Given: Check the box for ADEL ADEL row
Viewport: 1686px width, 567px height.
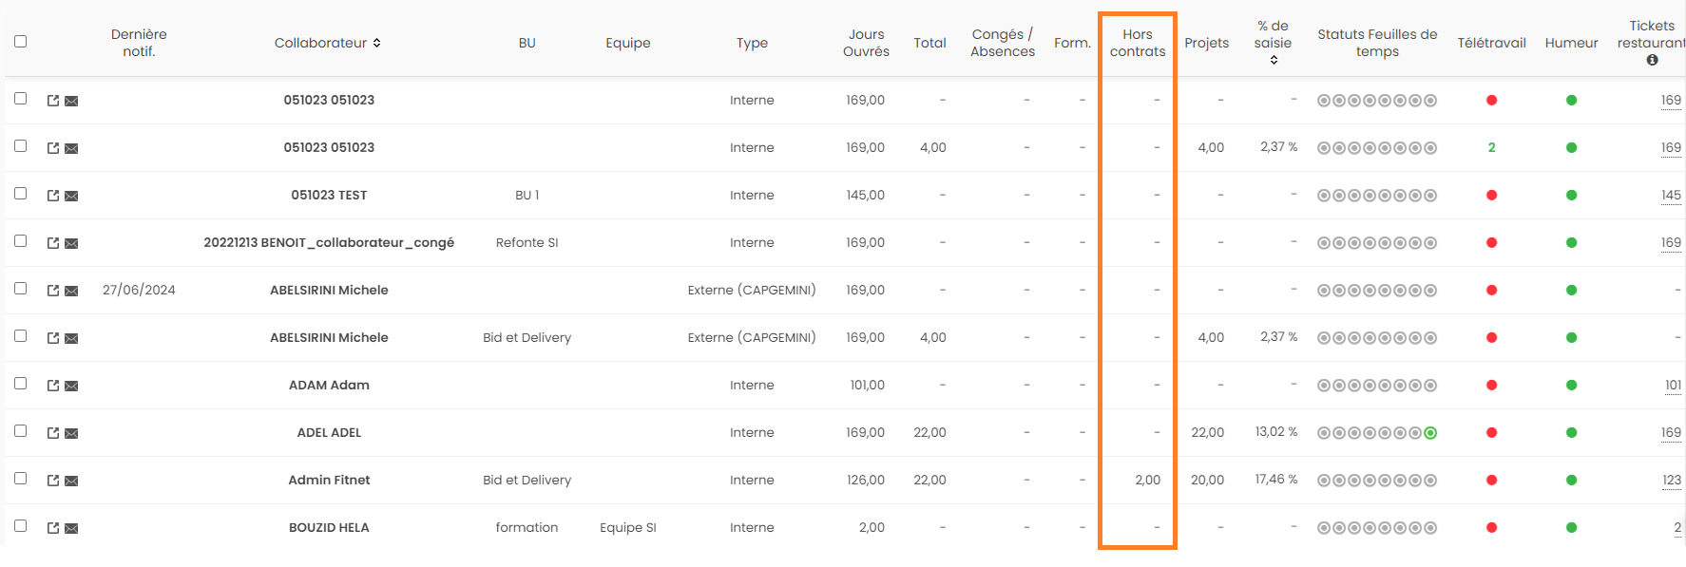Looking at the screenshot, I should point(21,431).
